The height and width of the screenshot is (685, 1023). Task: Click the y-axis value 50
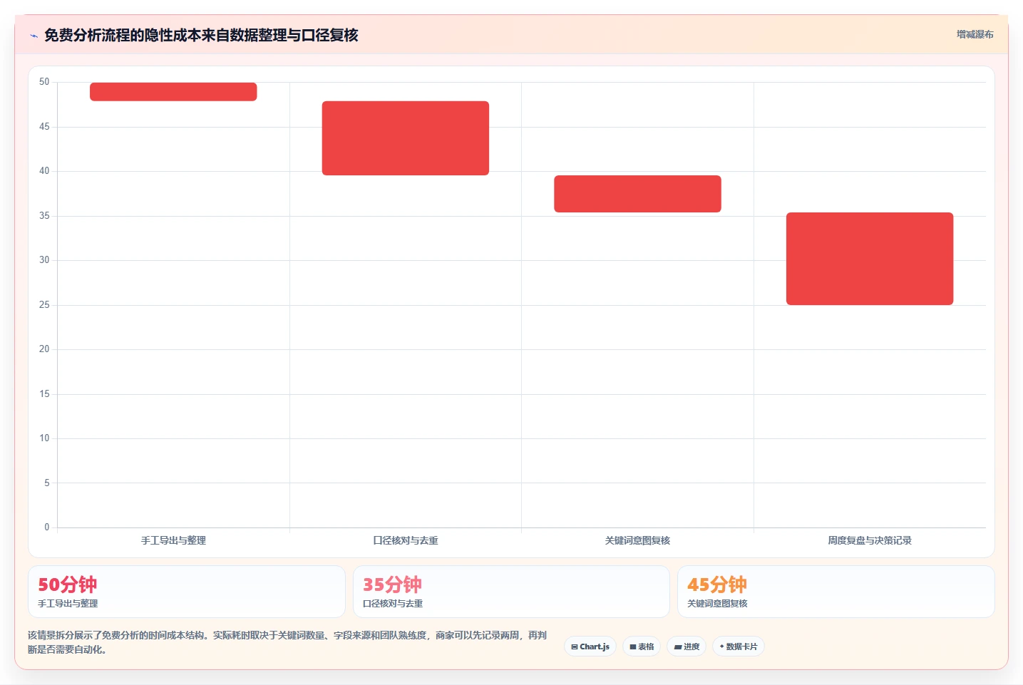(44, 82)
